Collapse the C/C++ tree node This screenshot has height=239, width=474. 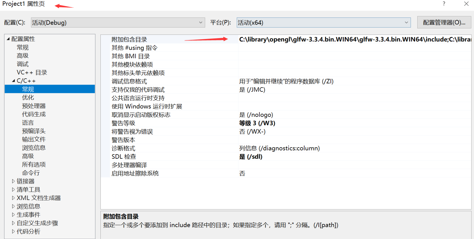tap(14, 81)
